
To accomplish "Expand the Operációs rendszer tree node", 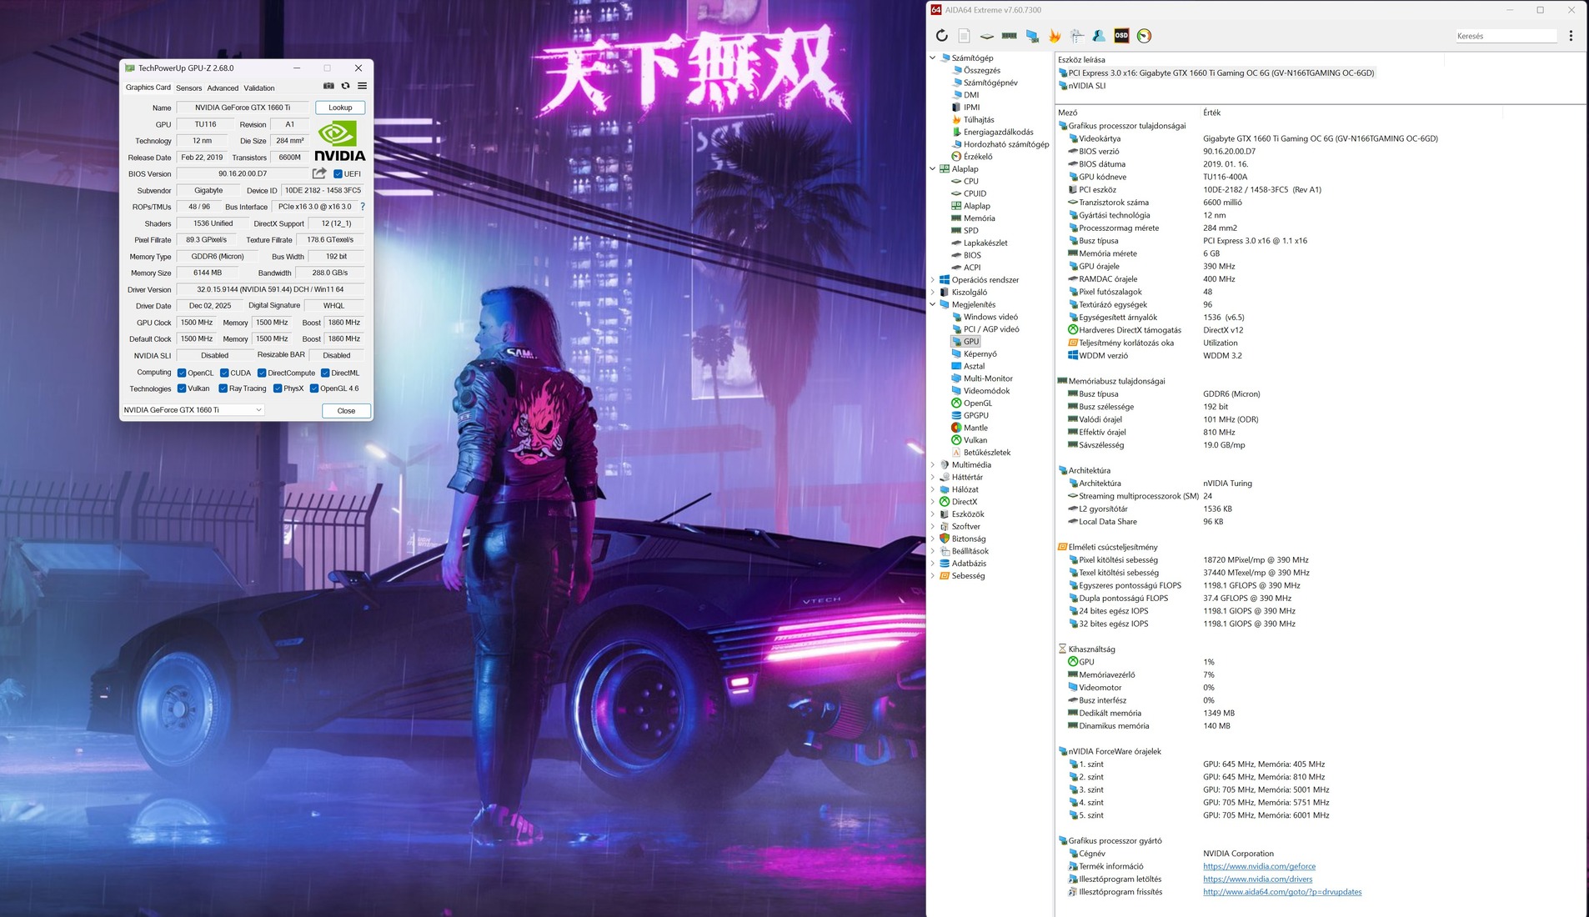I will pos(933,280).
